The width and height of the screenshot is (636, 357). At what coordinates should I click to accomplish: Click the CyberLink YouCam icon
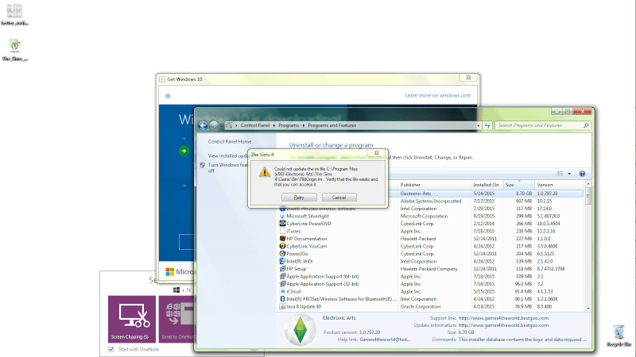click(x=282, y=246)
